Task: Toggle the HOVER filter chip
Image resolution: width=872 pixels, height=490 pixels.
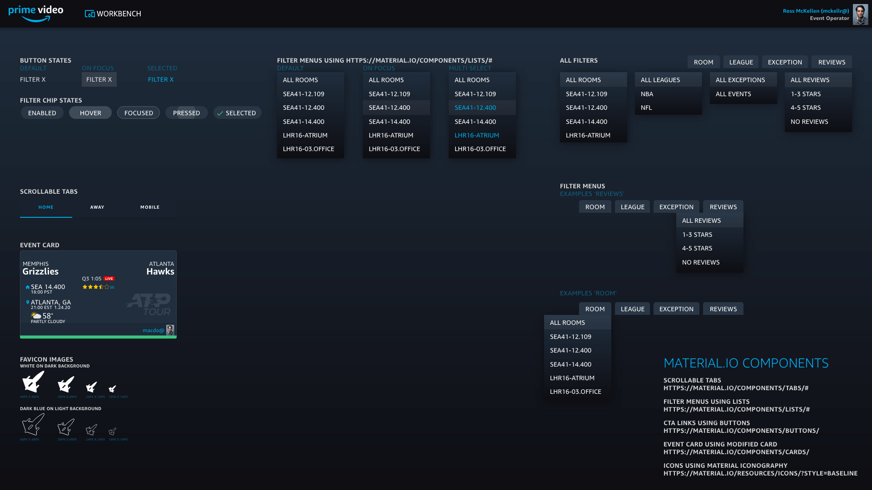Action: (x=90, y=113)
